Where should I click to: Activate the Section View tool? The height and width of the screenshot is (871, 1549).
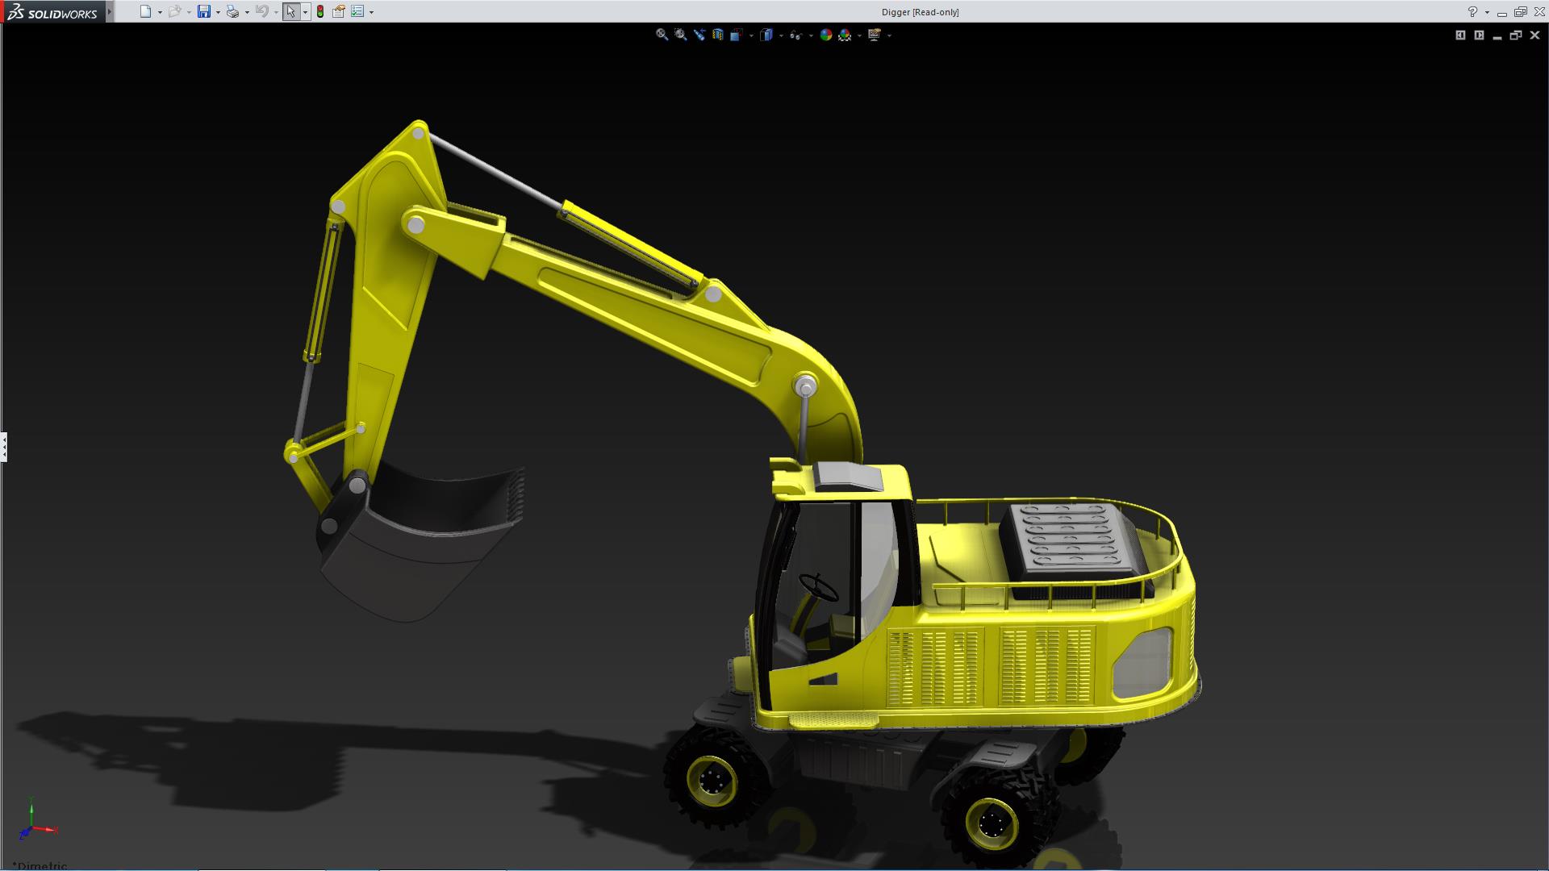(x=717, y=35)
